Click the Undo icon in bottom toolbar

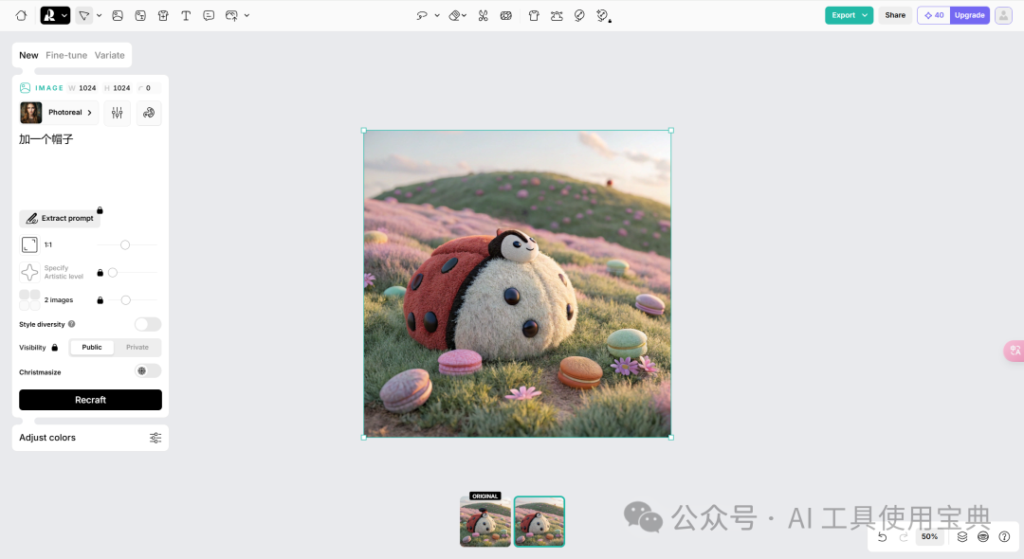click(x=882, y=536)
